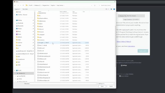Select the Resources folder
Screen dimensions: 165x93
click(41, 32)
